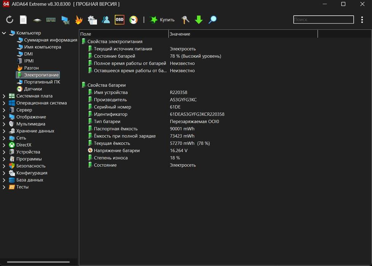The height and width of the screenshot is (266, 372).
Task: Open the Report toolbar icon
Action: pyautogui.click(x=23, y=20)
